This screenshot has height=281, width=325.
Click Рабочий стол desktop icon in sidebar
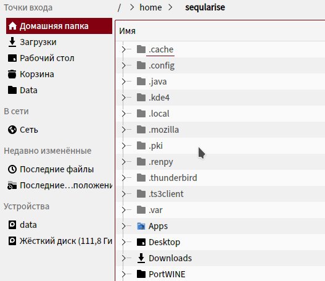point(12,58)
